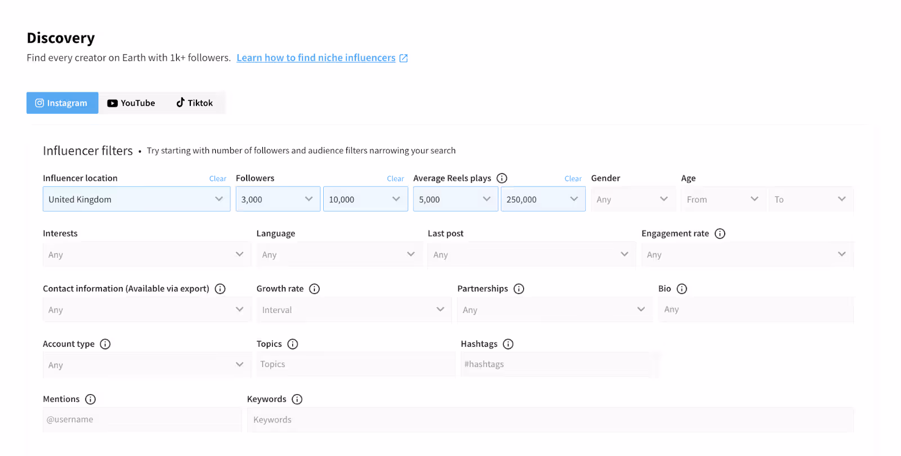
Task: Clear the Influencer location filter
Action: [218, 178]
